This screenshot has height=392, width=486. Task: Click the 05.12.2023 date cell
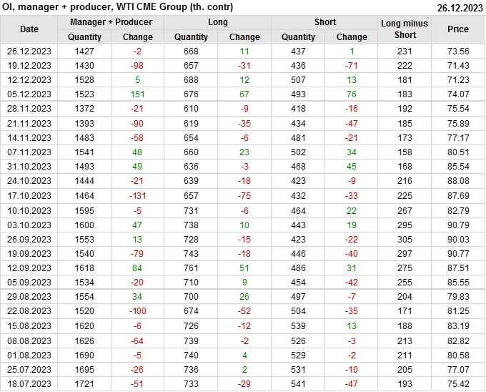(x=29, y=94)
